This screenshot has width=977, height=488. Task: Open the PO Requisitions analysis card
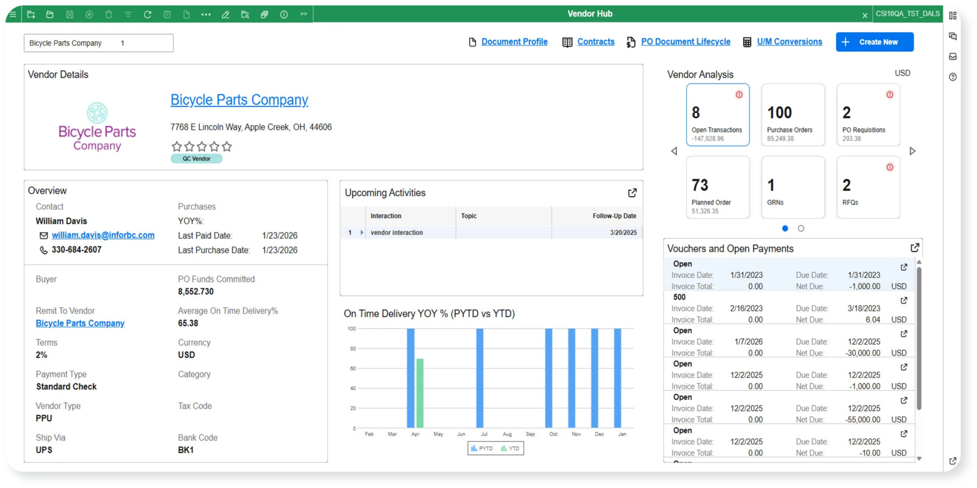click(x=868, y=115)
